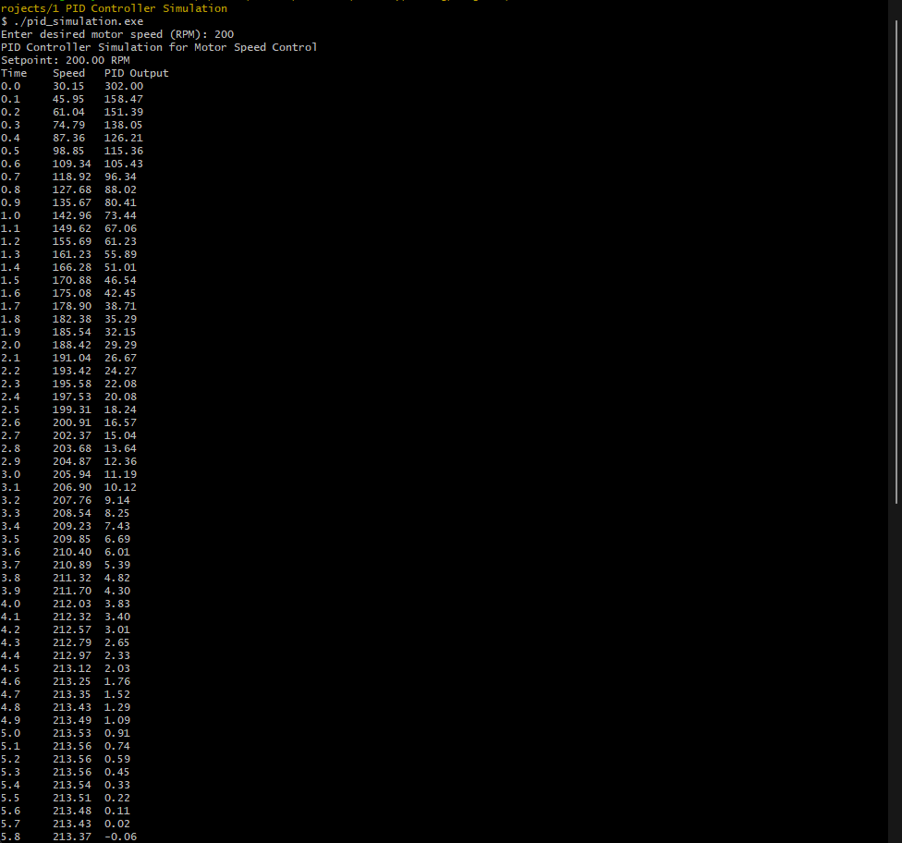Click the PID output value 55.89

click(120, 254)
